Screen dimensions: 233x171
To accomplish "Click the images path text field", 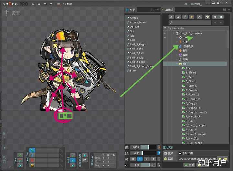I will [x=197, y=159].
